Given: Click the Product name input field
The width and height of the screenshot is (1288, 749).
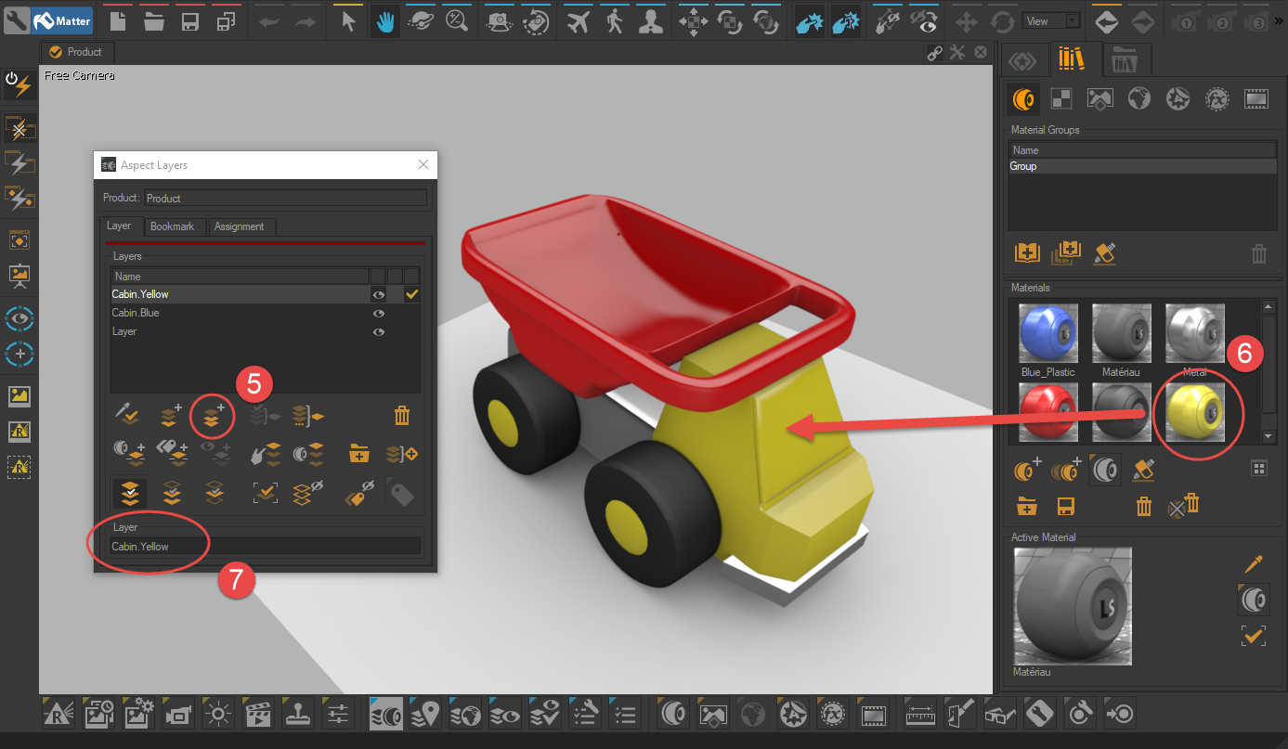Looking at the screenshot, I should [285, 198].
